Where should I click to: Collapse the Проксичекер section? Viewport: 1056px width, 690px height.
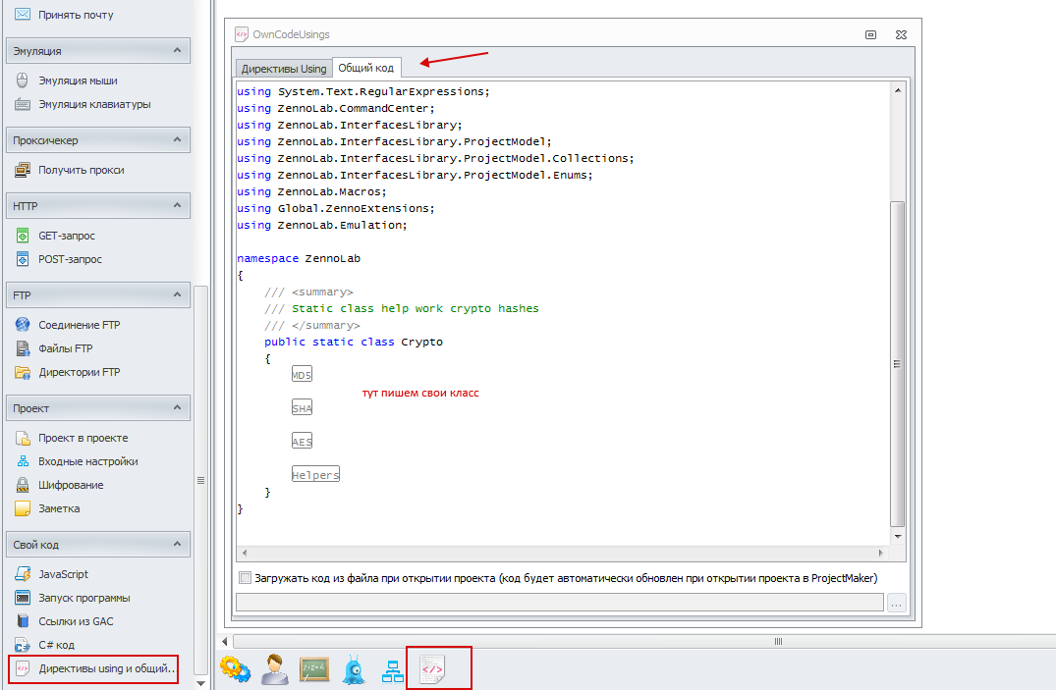point(177,140)
